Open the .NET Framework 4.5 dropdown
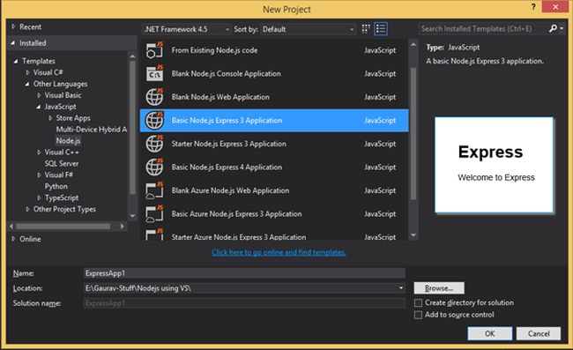Screen dimensions: 573x350 click(x=186, y=29)
